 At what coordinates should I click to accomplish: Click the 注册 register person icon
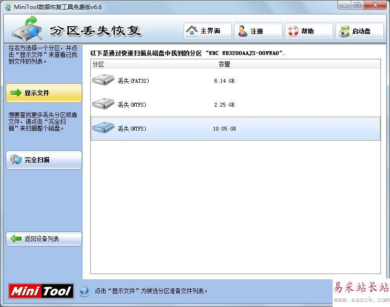pos(242,31)
